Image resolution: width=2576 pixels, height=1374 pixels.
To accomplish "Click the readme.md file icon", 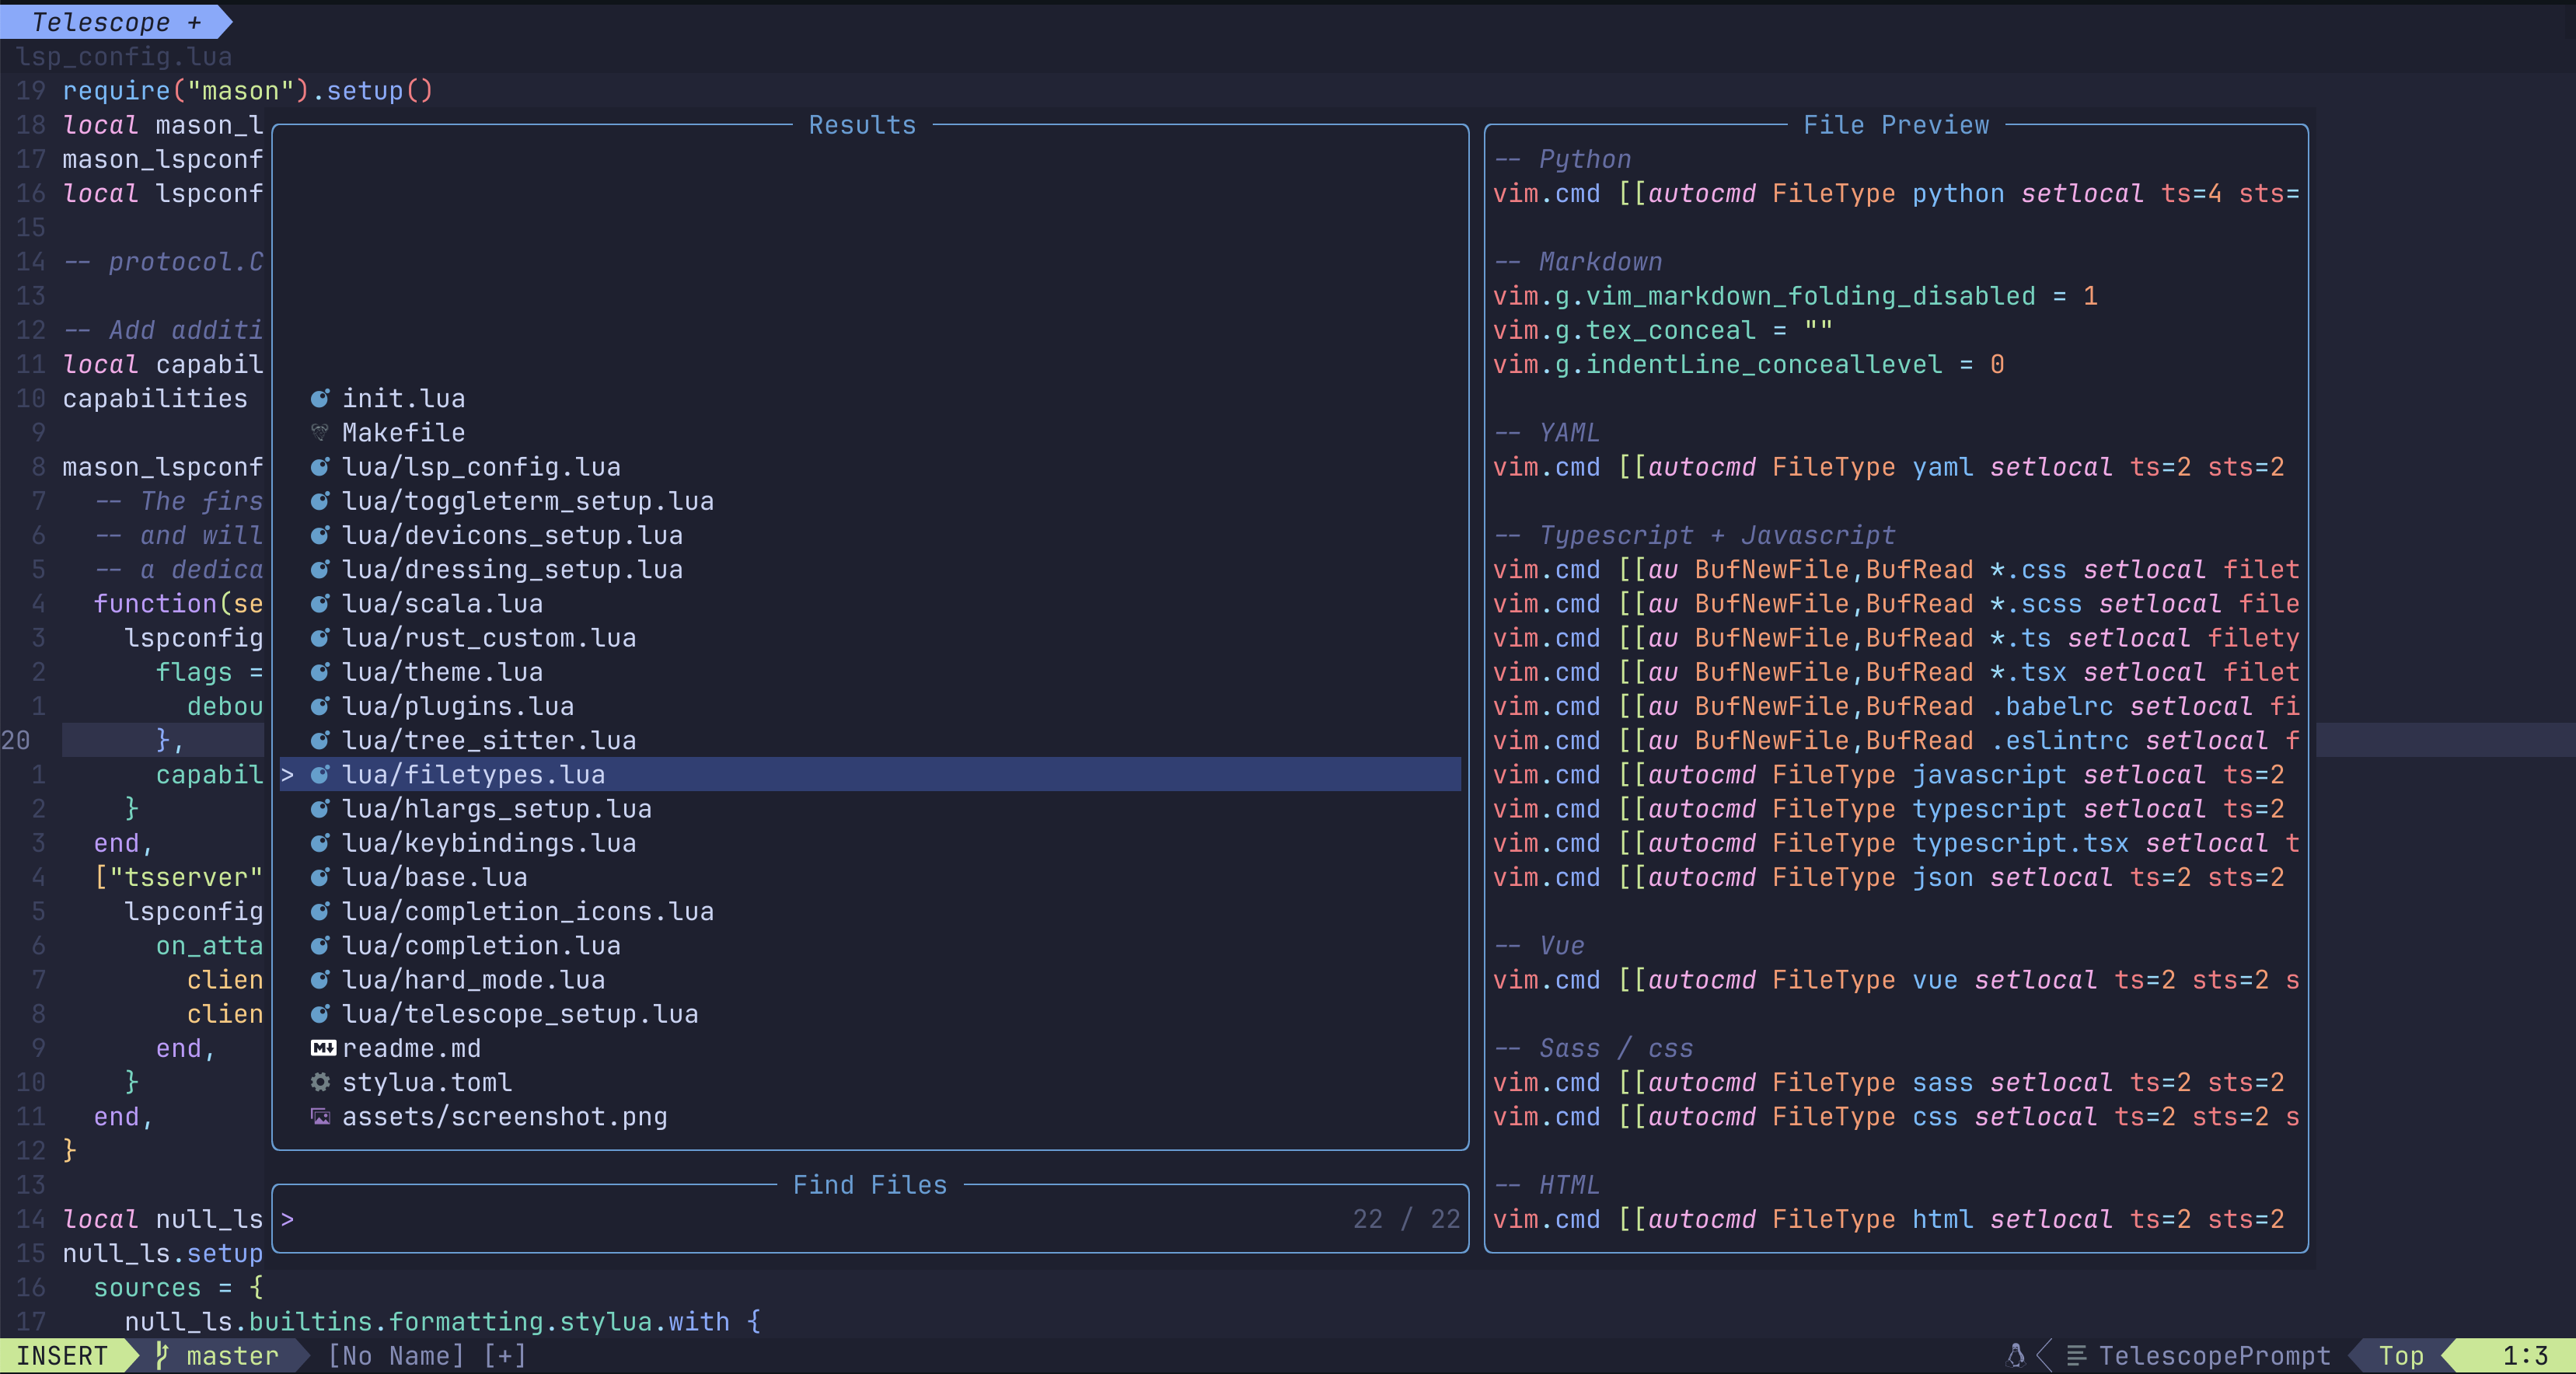I will 320,1047.
